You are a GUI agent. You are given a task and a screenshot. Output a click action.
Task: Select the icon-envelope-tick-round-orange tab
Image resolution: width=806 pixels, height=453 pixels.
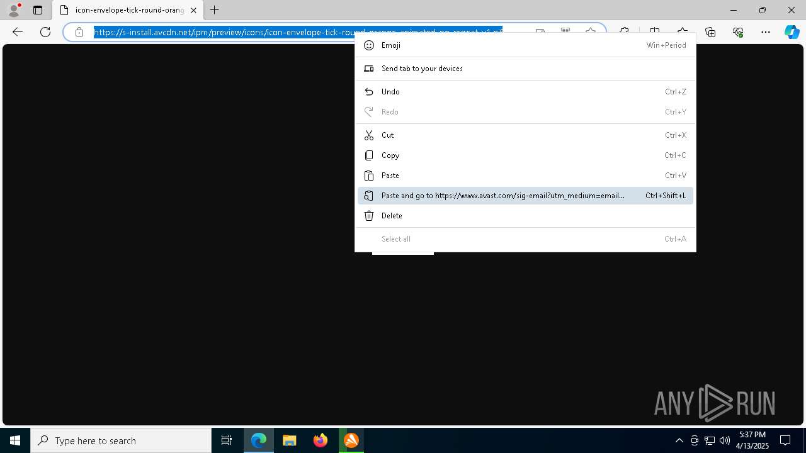(x=128, y=10)
